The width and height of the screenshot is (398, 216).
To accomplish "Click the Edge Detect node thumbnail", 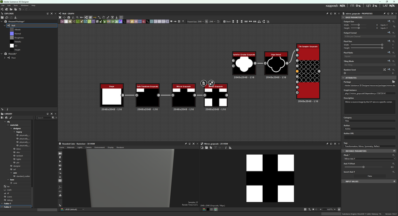I will pyautogui.click(x=276, y=65).
